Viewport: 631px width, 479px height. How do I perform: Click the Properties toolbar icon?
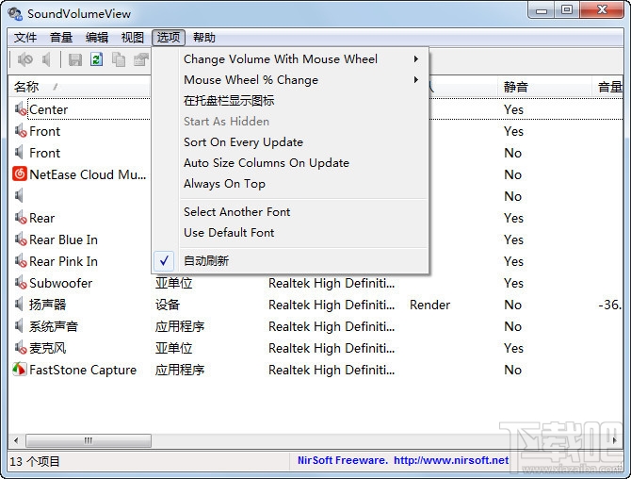[141, 59]
